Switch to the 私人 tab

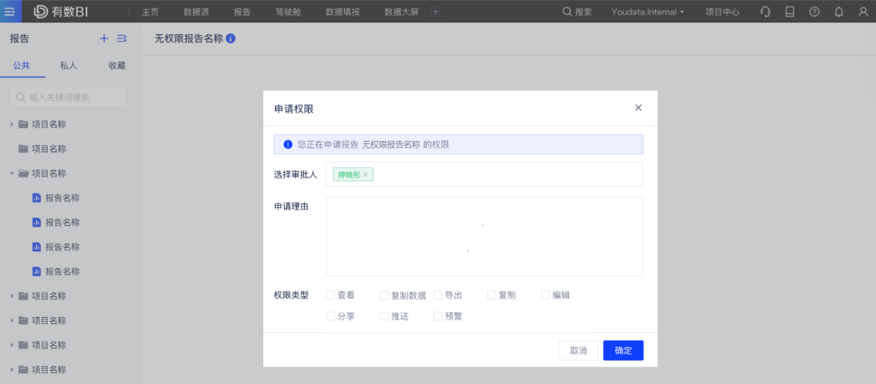[x=68, y=65]
